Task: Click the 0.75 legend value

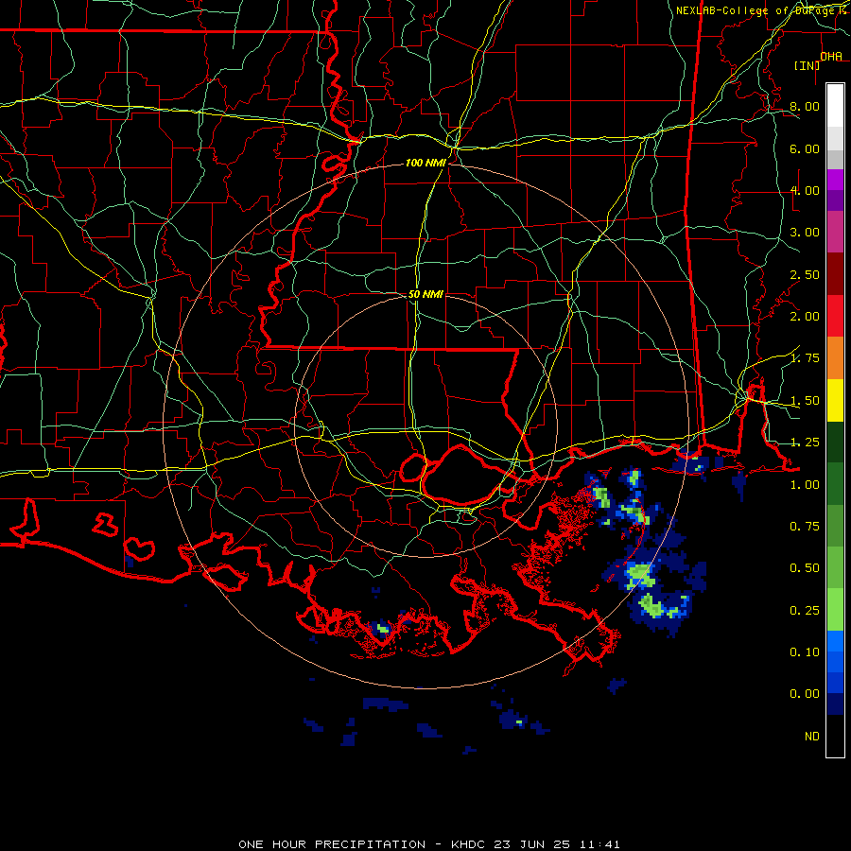Action: [805, 527]
